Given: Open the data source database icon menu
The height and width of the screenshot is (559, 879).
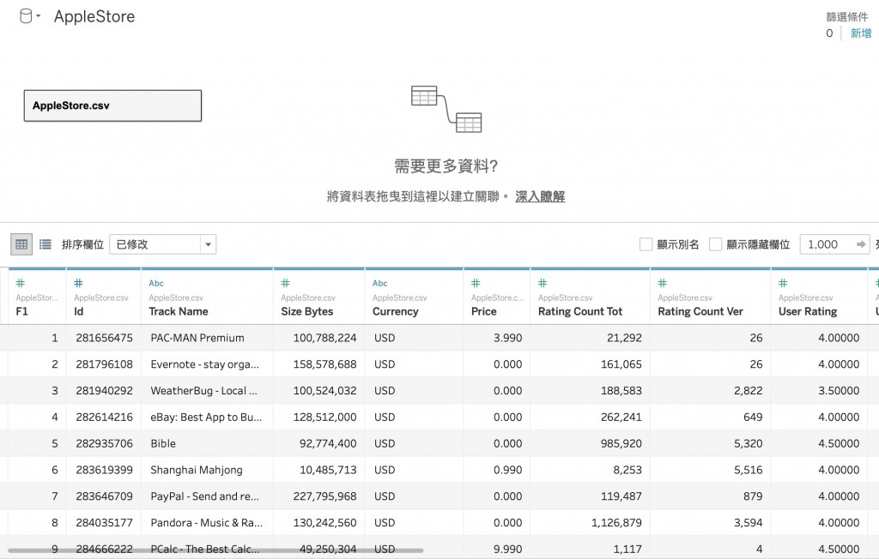Looking at the screenshot, I should click(x=26, y=16).
